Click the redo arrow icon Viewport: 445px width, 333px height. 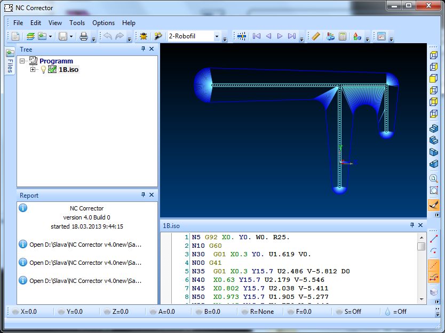tap(120, 36)
